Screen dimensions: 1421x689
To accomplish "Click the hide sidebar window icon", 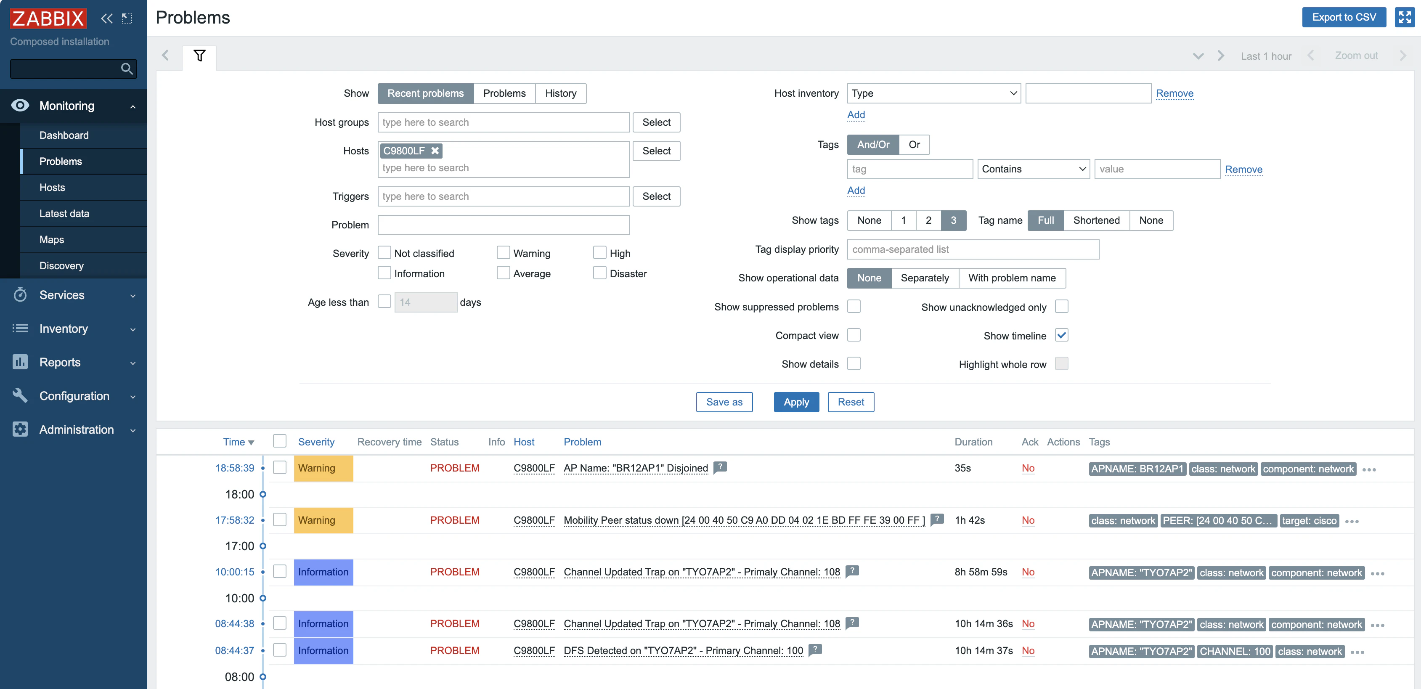I will (x=127, y=18).
